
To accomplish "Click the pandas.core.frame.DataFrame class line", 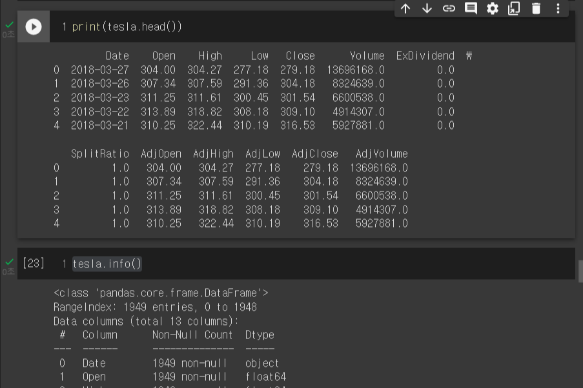I will (x=161, y=293).
